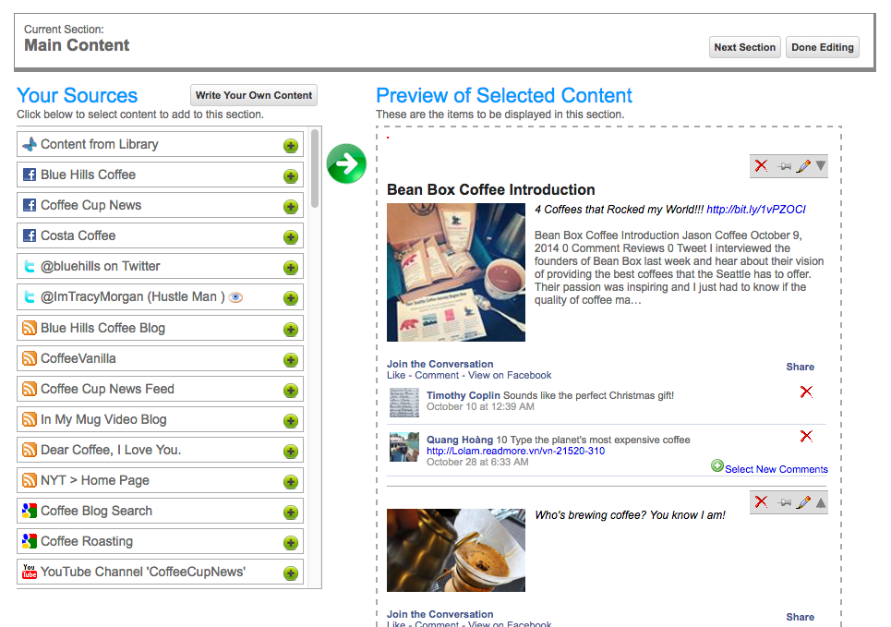Screen dimensions: 891x627
Task: Open Bean Box coffee photo thumbnail
Action: point(456,272)
